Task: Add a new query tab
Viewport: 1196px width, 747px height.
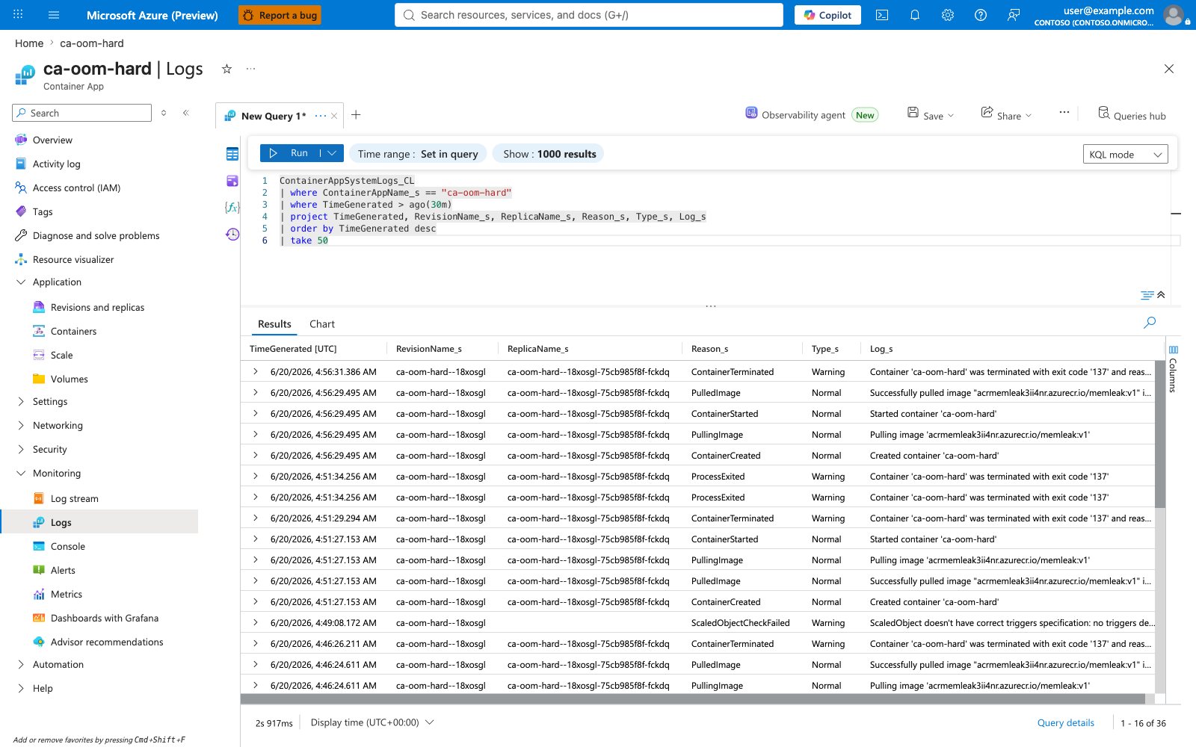Action: click(356, 115)
